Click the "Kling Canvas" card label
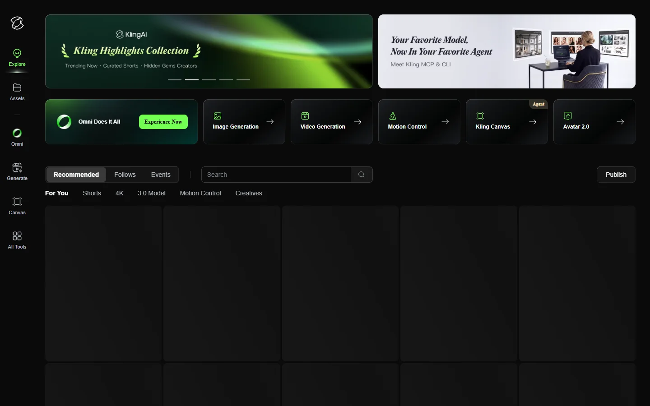 (493, 127)
